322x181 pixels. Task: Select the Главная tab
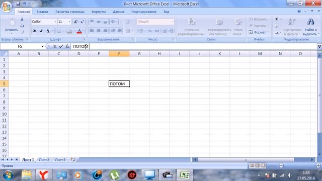click(24, 12)
